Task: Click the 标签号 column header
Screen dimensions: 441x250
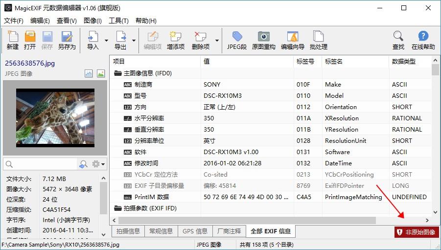Action: [308, 62]
